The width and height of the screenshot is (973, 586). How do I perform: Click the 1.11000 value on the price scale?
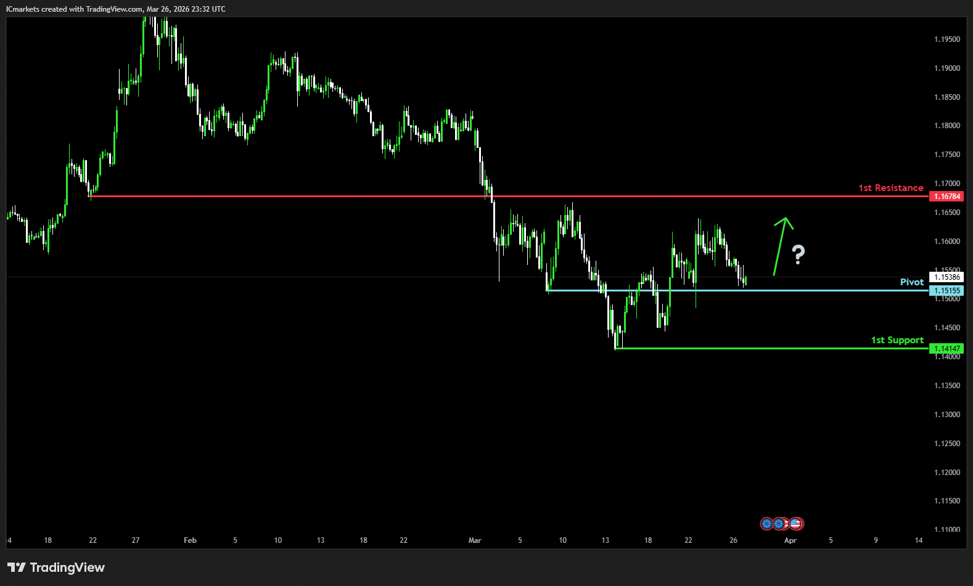[946, 530]
